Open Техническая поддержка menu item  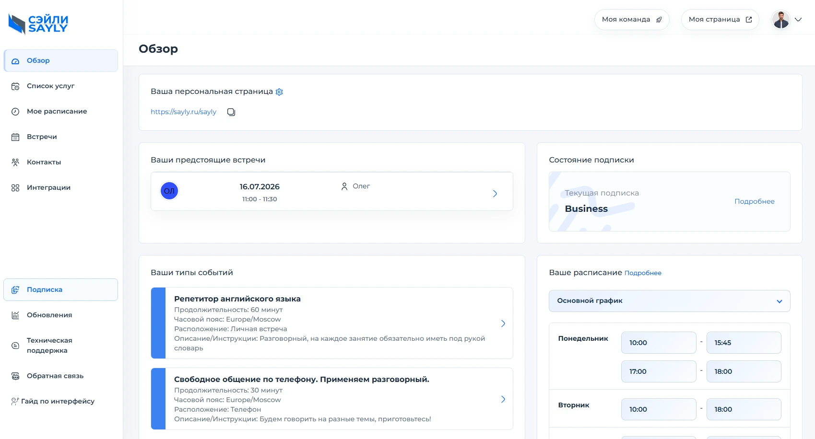click(x=60, y=346)
